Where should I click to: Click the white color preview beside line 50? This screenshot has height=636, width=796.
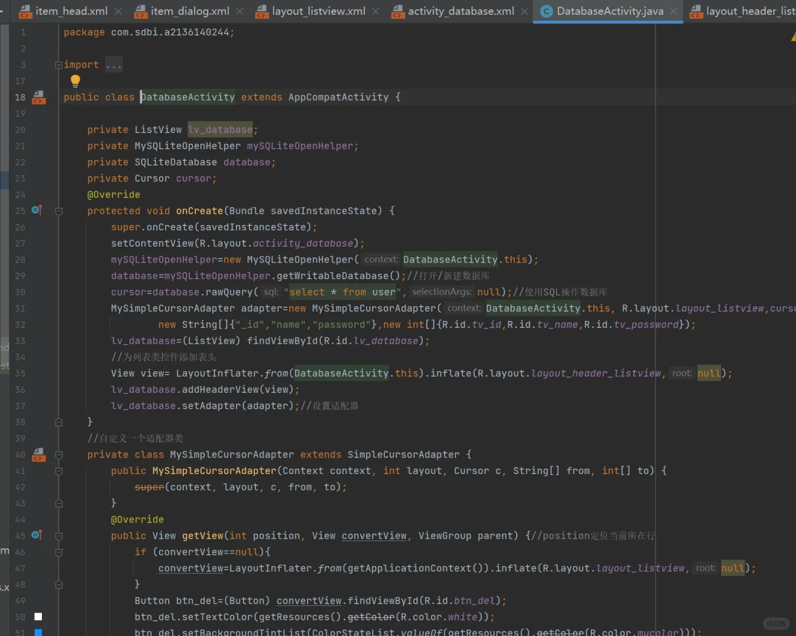point(38,616)
